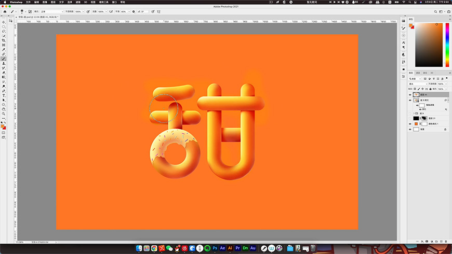452x254 pixels.
Task: Select the color fill 1 layer thumbnail
Action: [416, 124]
